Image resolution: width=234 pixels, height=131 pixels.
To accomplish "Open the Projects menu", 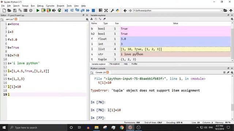I will [61, 6].
